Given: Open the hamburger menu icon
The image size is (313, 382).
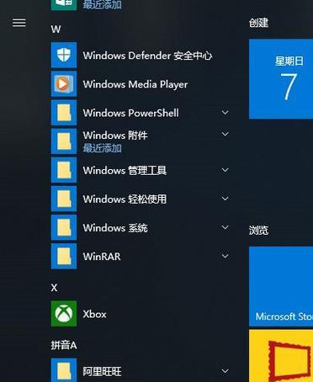Looking at the screenshot, I should 19,23.
